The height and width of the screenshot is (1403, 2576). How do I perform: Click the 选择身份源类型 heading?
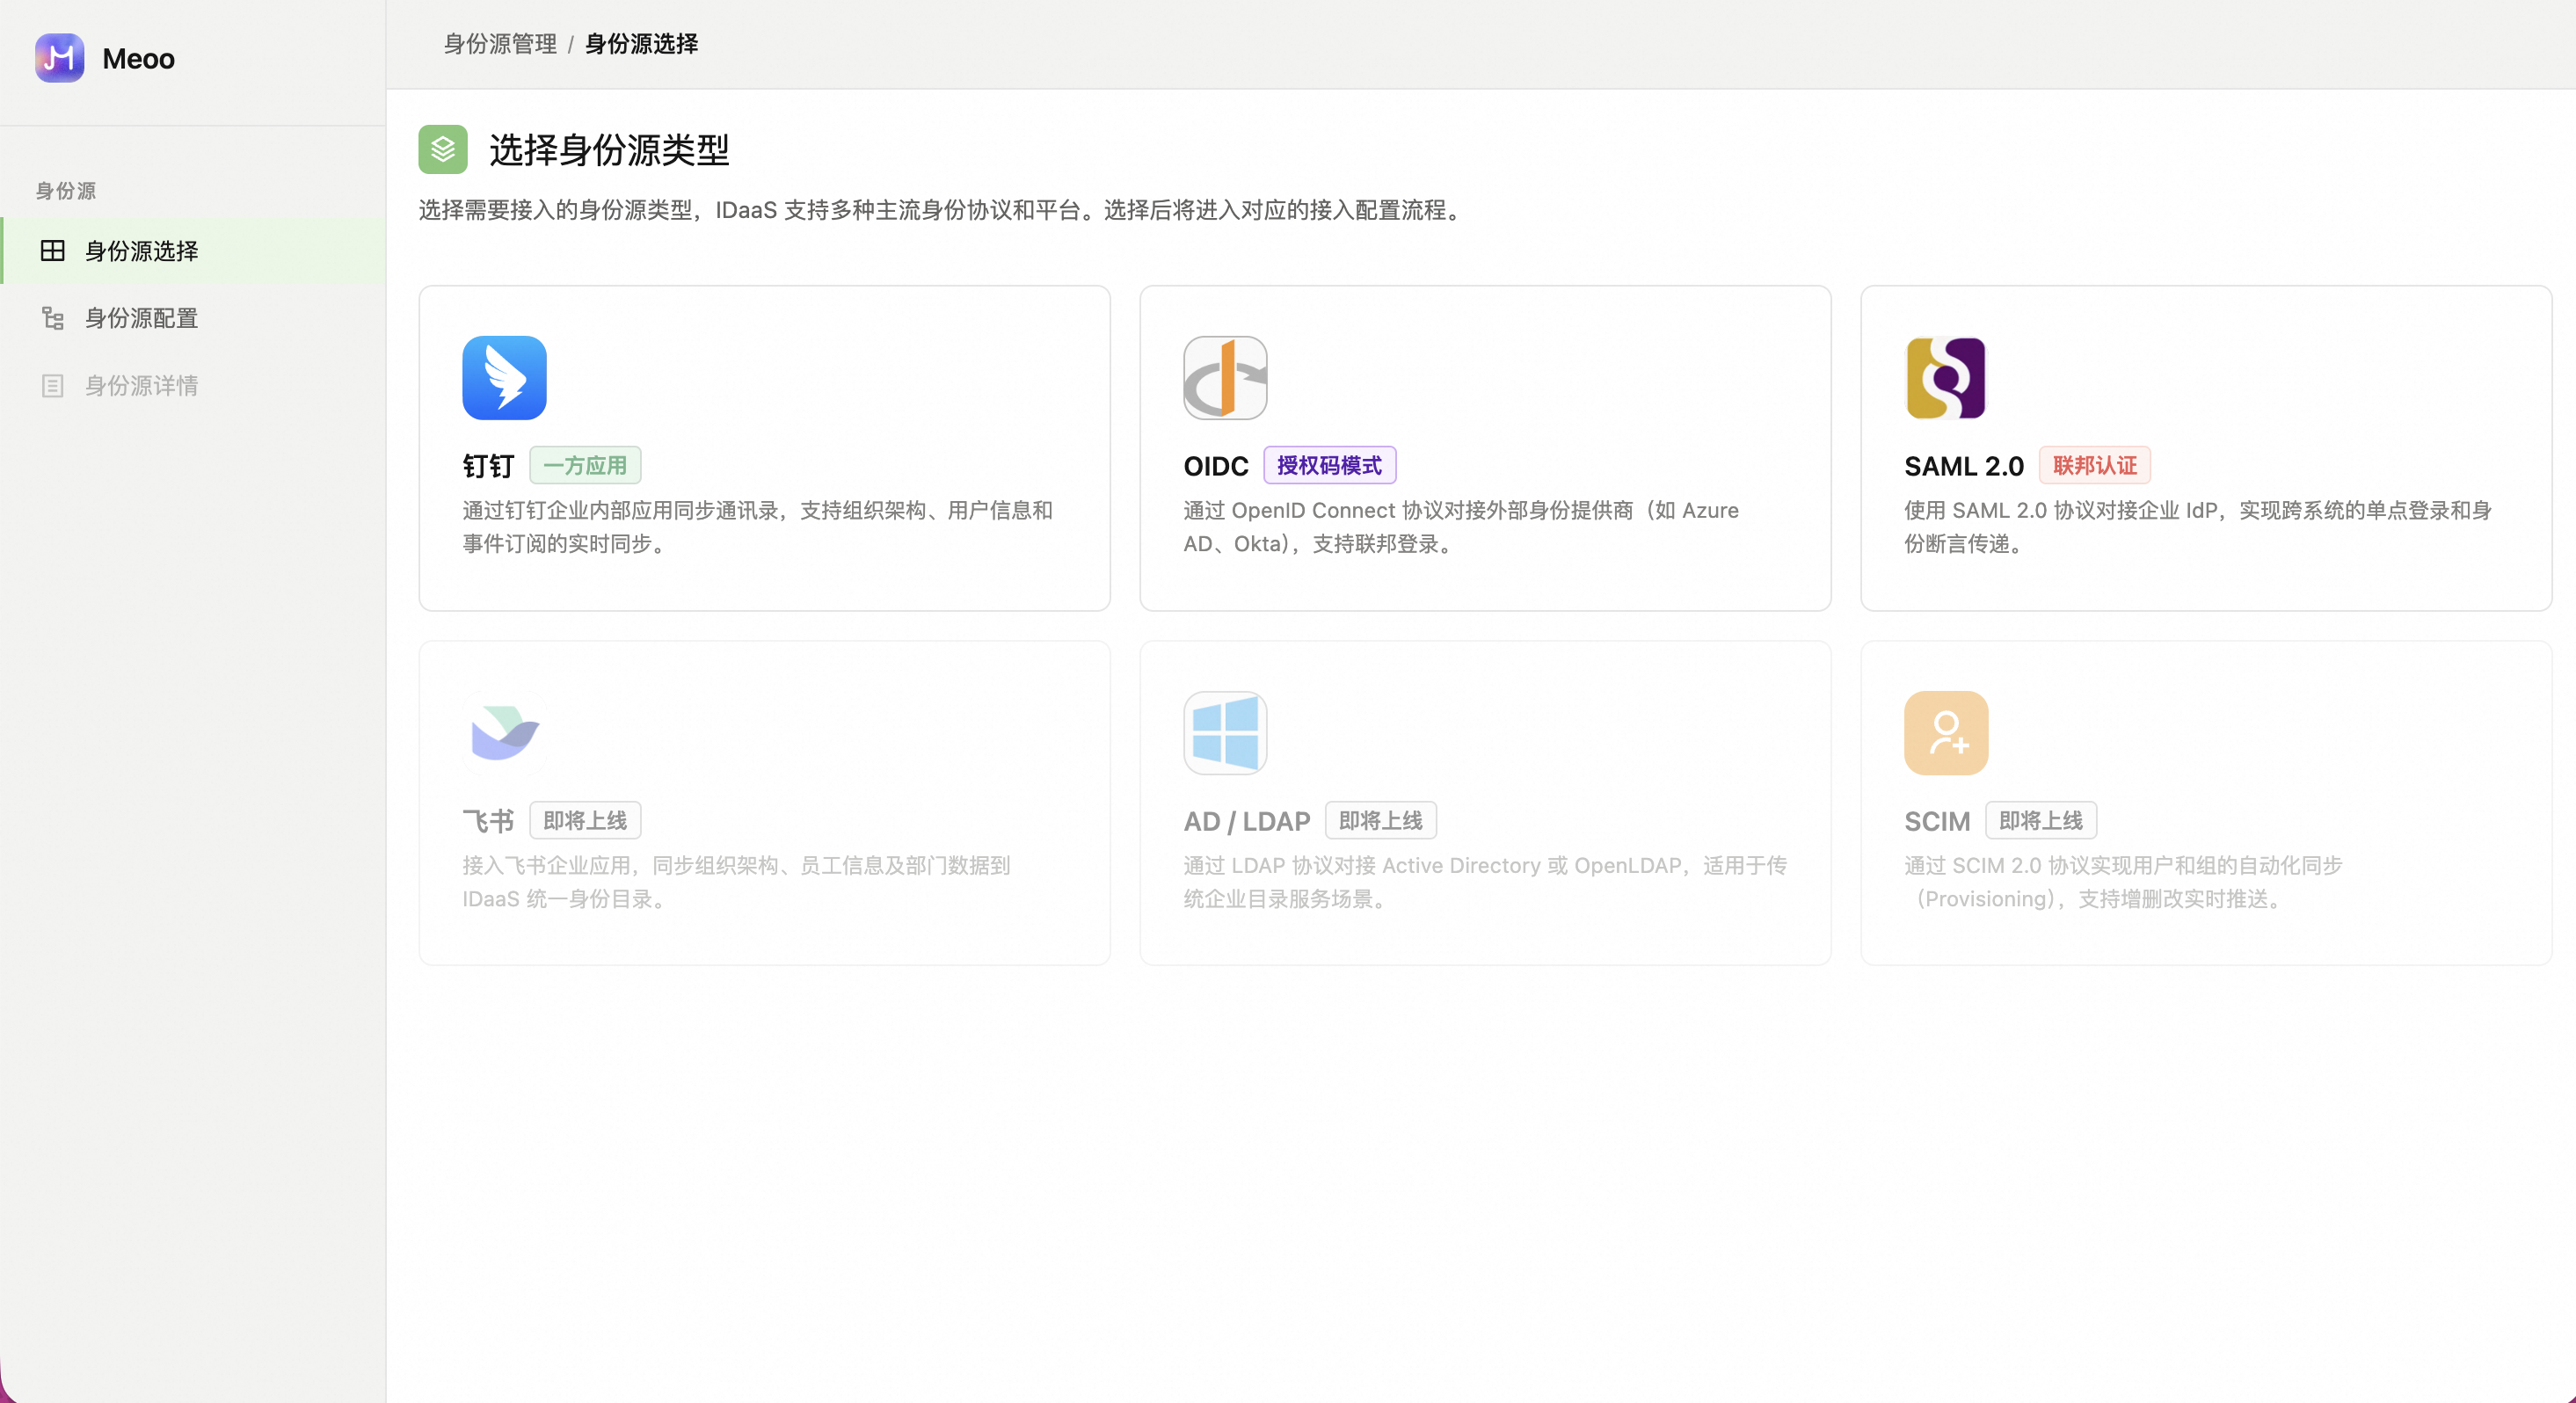(609, 150)
